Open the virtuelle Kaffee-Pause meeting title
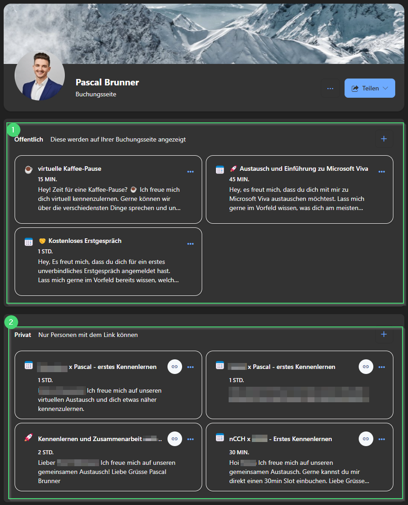The image size is (408, 505). [69, 168]
